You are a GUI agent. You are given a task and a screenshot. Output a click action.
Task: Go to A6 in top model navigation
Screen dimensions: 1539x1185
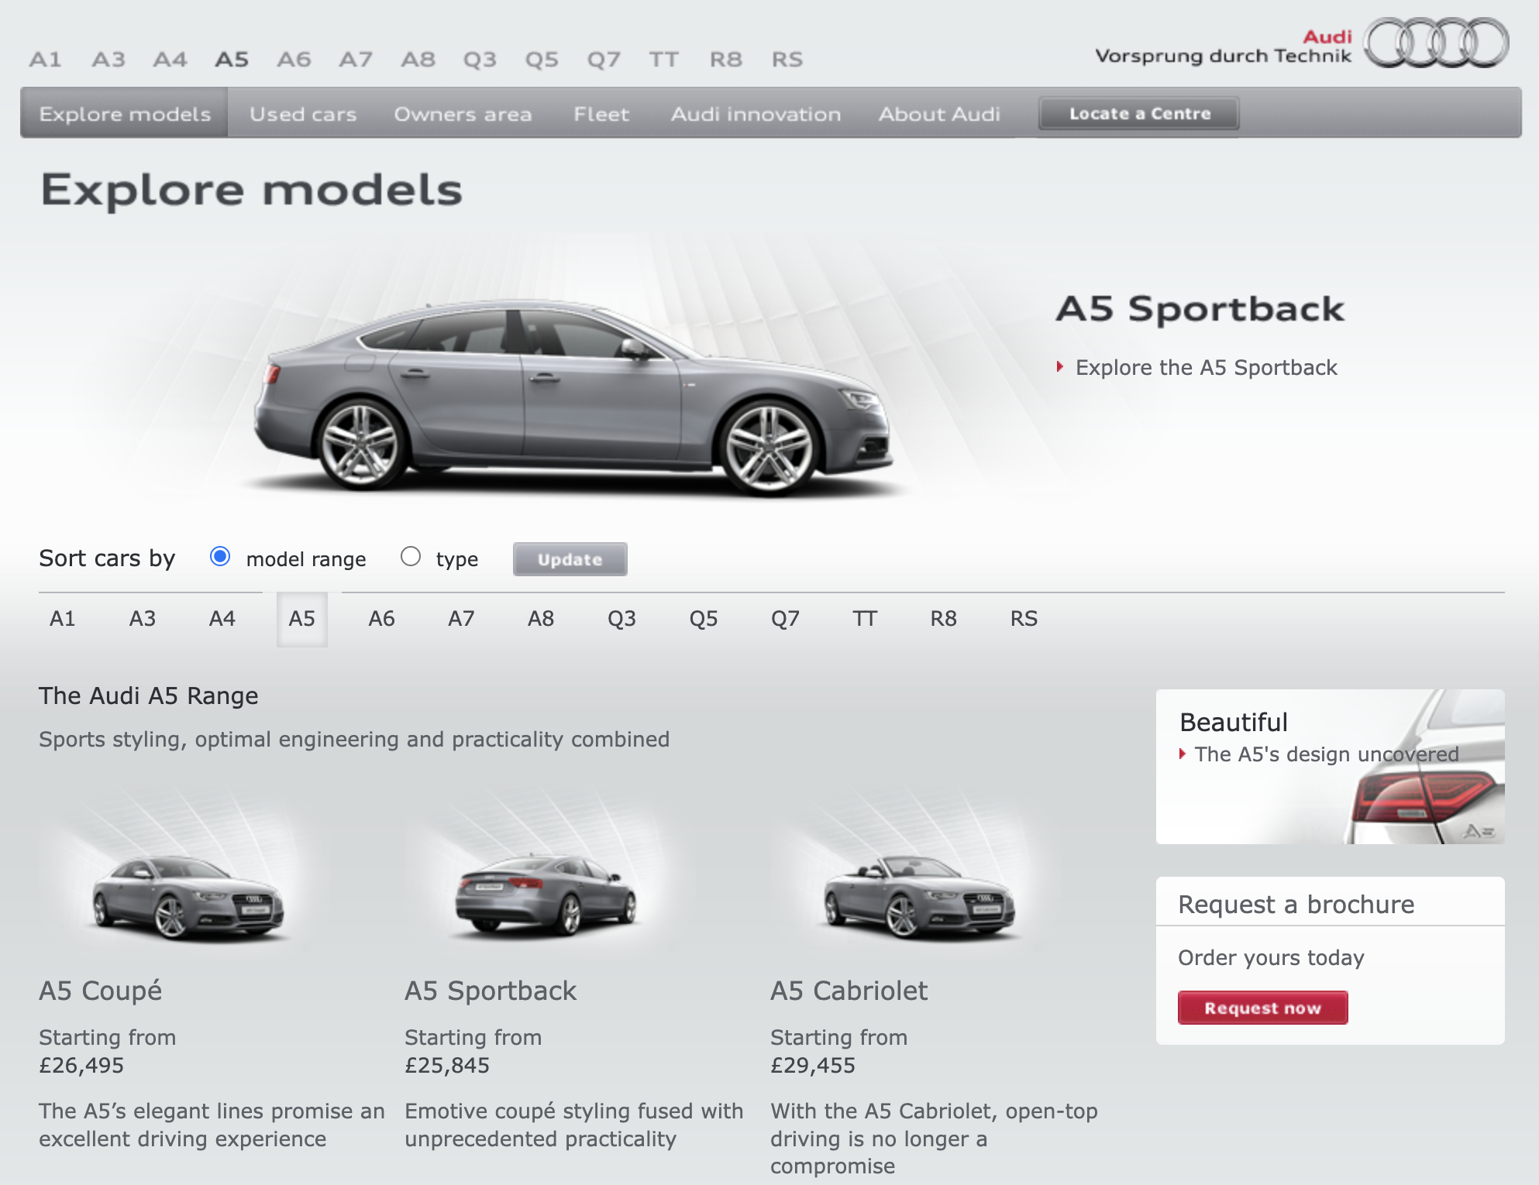(x=294, y=59)
